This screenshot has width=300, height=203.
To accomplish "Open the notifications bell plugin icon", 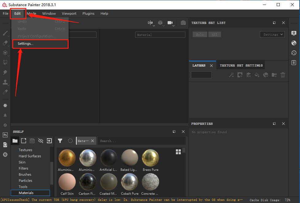I will (5, 115).
